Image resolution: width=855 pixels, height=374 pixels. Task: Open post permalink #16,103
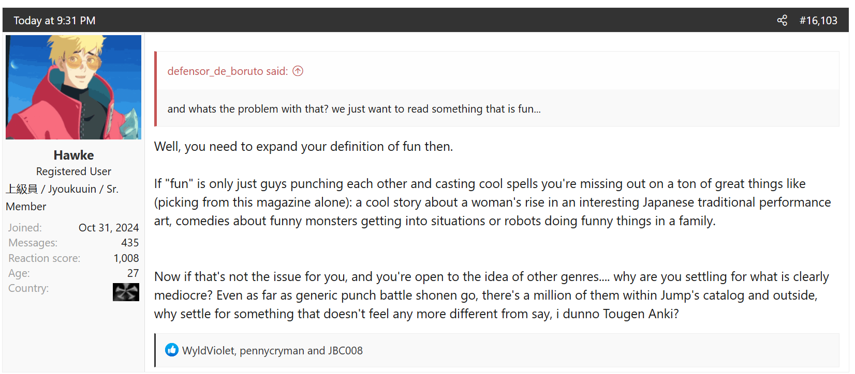pos(818,21)
